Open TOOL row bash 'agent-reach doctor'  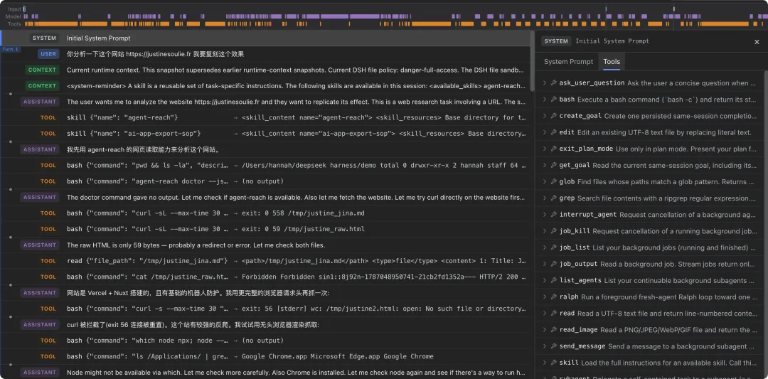265,181
